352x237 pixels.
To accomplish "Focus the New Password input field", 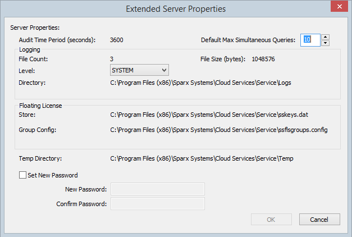I will [158, 189].
